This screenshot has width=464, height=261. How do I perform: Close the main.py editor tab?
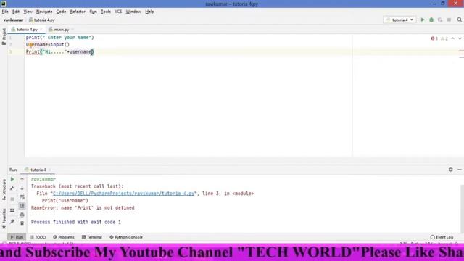(x=72, y=30)
